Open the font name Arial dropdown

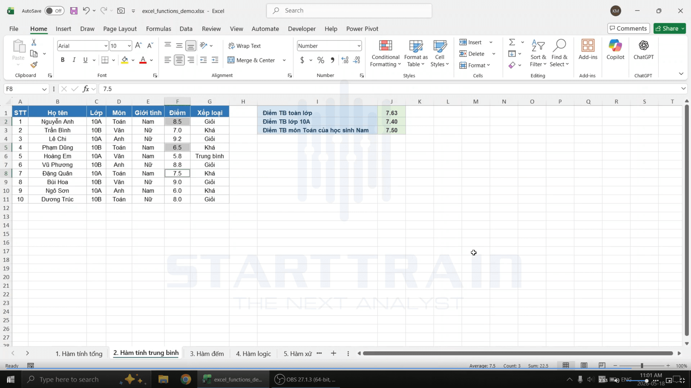pyautogui.click(x=106, y=46)
